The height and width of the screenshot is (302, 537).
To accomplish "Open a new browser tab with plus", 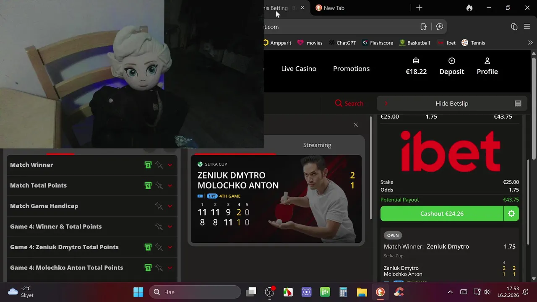I will [x=419, y=8].
